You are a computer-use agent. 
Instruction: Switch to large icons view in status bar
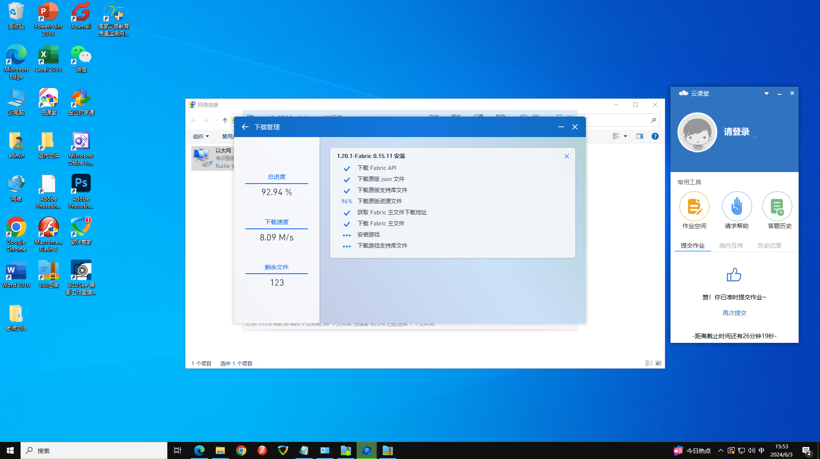tap(659, 363)
